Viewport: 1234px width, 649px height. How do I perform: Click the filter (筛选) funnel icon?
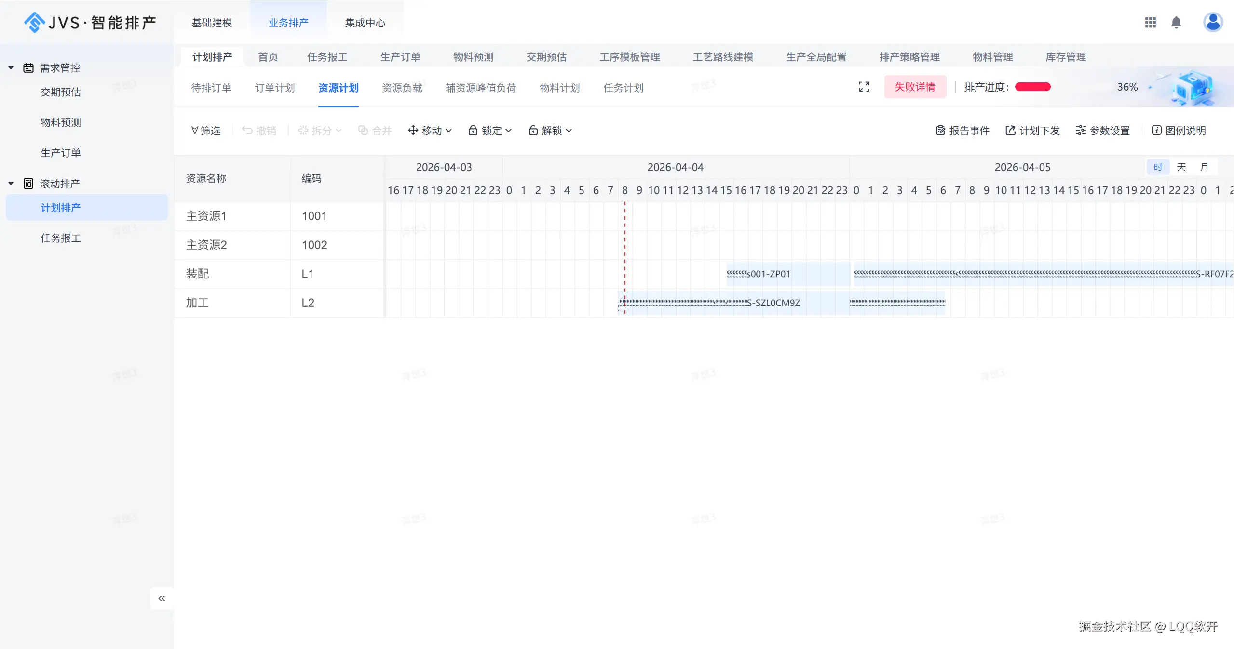(x=195, y=131)
